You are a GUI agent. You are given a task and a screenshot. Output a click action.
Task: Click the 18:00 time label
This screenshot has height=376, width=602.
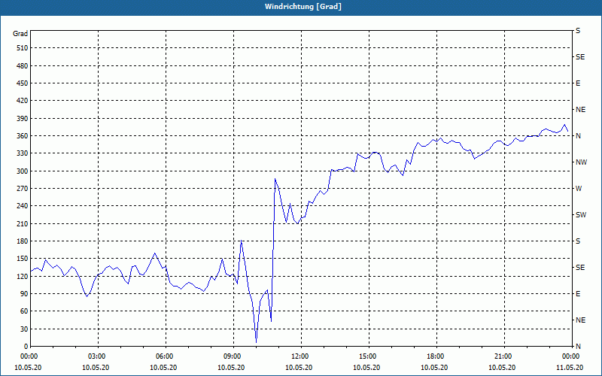point(434,356)
